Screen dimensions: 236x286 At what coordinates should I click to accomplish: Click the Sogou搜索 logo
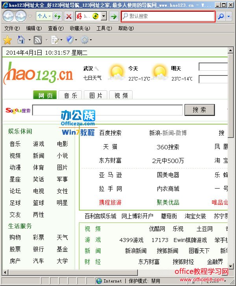pyautogui.click(x=18, y=110)
